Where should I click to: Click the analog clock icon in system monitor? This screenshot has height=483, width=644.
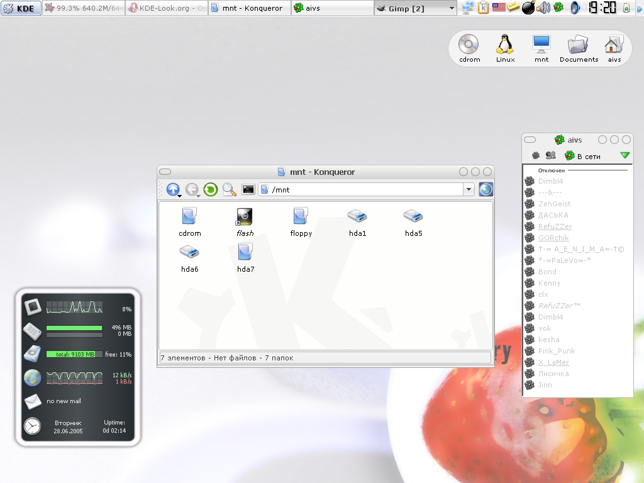click(32, 426)
